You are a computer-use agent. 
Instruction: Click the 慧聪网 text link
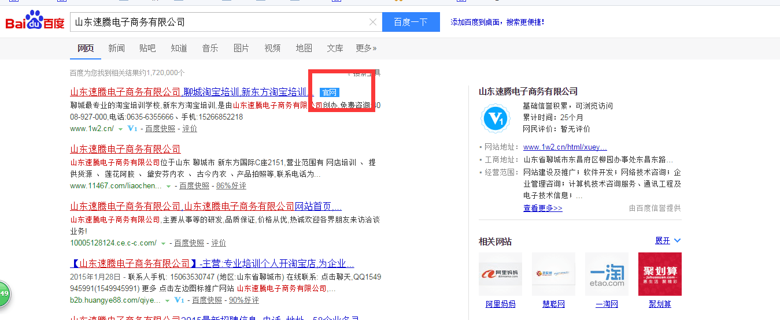click(553, 304)
